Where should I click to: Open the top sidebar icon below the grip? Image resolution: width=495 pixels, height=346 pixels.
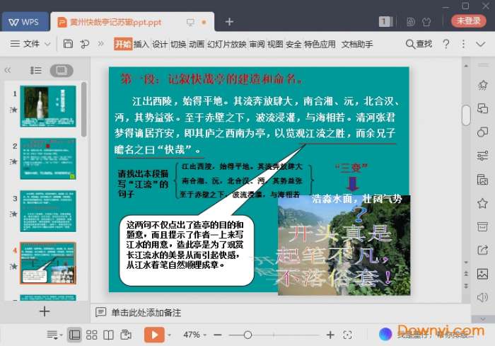pyautogui.click(x=482, y=85)
